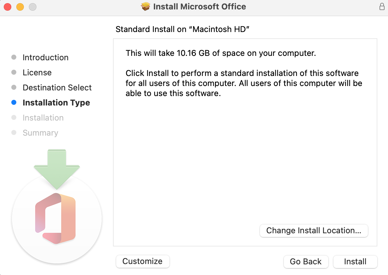Click the lock icon in the title bar

coord(382,7)
